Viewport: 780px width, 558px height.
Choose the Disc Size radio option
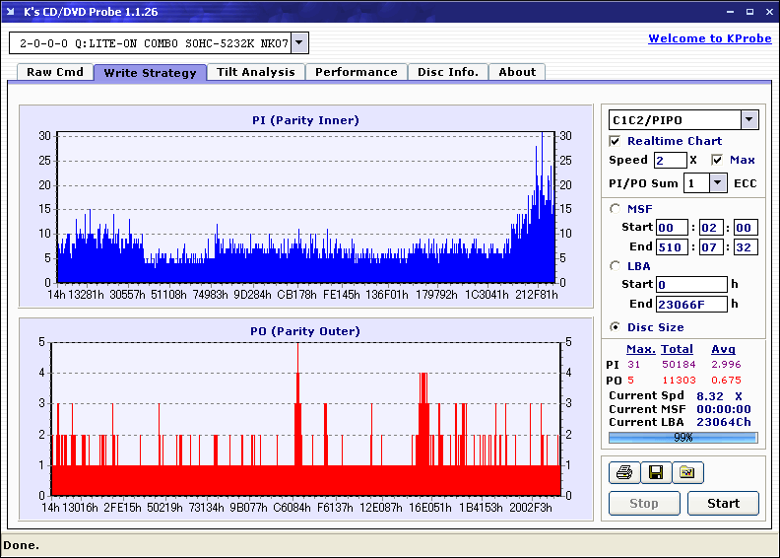click(x=616, y=327)
